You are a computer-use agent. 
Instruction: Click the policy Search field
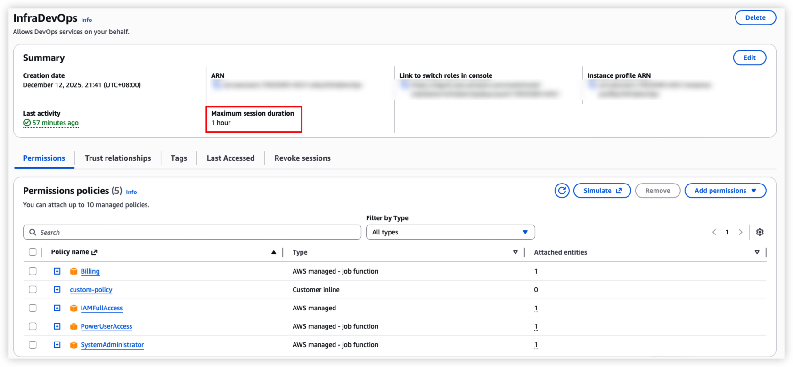[192, 232]
